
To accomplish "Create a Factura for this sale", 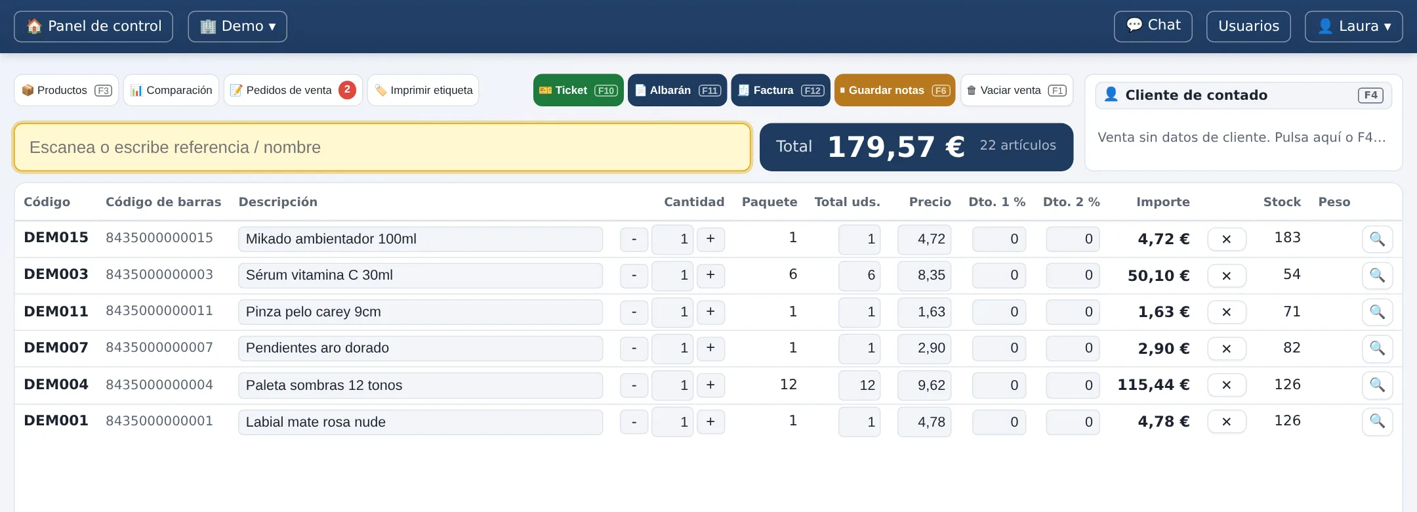I will (x=781, y=91).
